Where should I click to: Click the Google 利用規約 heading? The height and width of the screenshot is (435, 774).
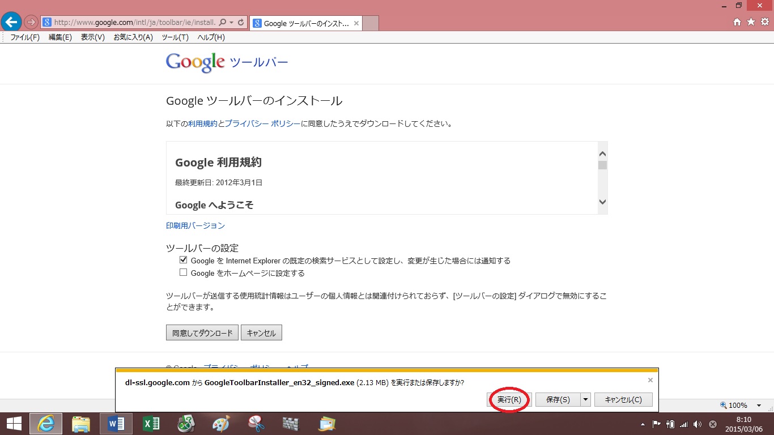click(x=218, y=163)
